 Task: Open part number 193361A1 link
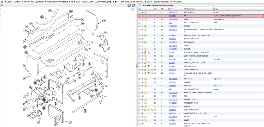click(x=172, y=16)
